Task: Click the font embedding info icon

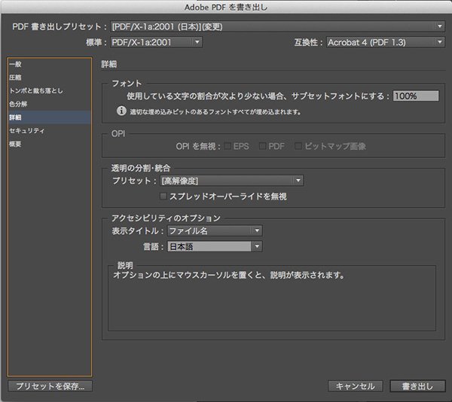Action: (121, 111)
